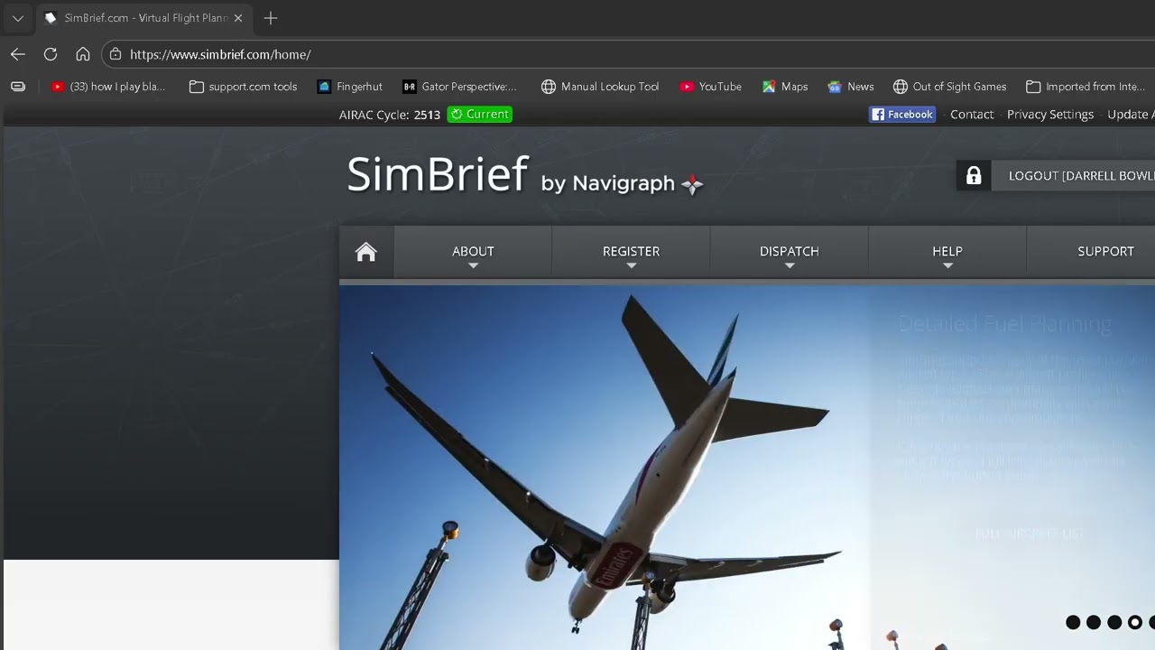The width and height of the screenshot is (1155, 650).
Task: Select the second slideshow dot indicator
Action: (x=1094, y=622)
